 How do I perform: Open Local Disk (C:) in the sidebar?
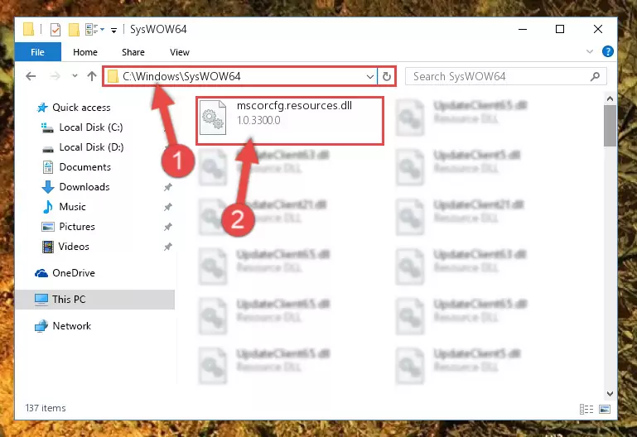(x=91, y=127)
